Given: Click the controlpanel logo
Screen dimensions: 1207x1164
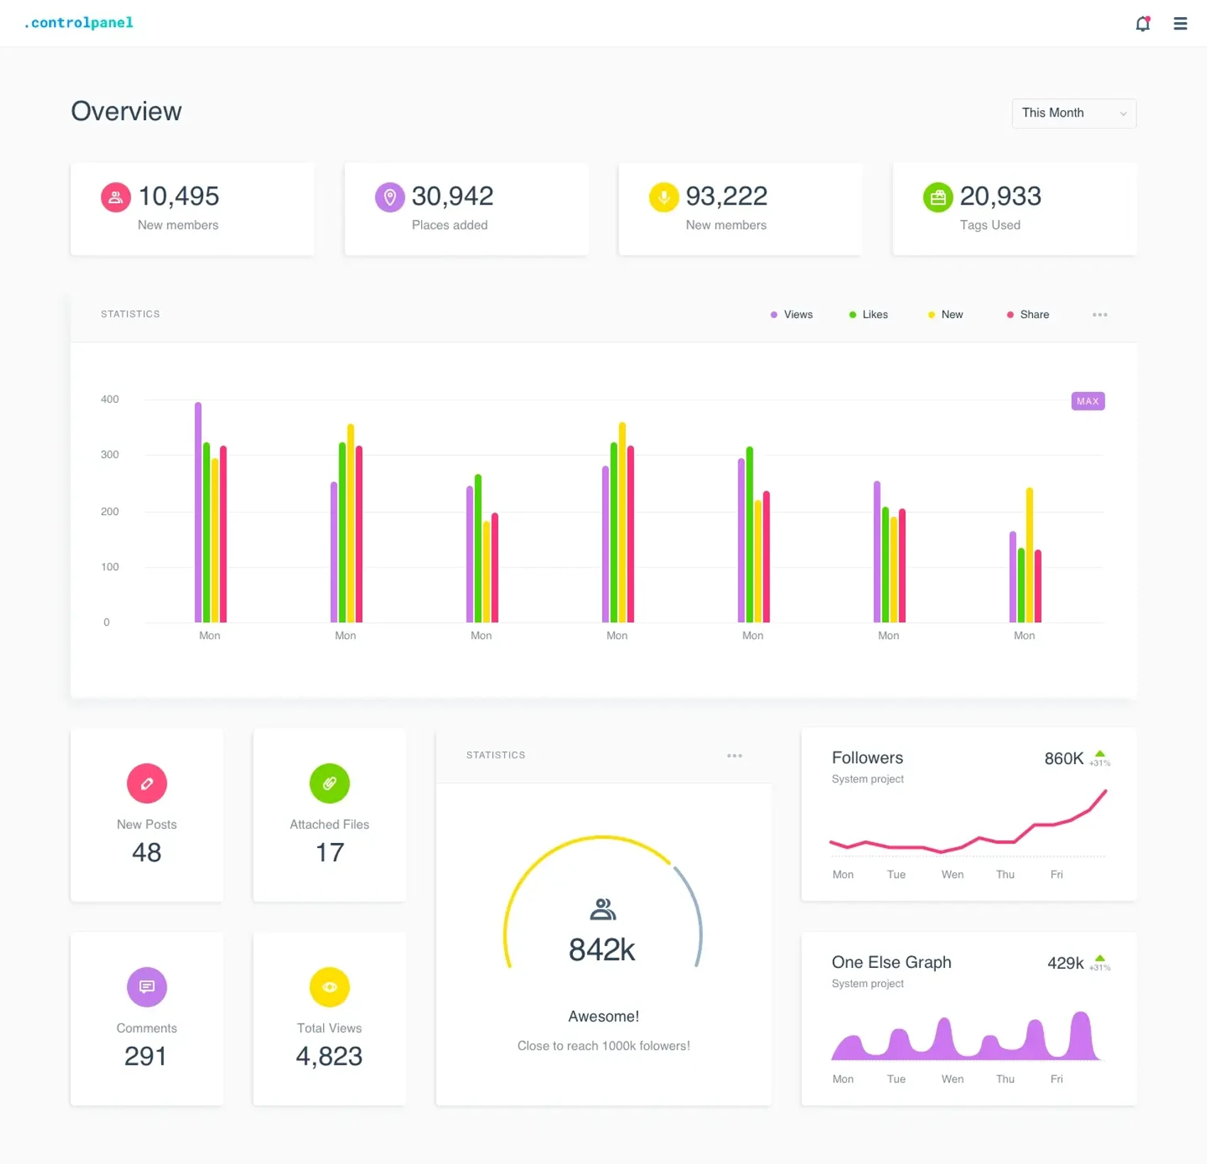Looking at the screenshot, I should (x=78, y=23).
